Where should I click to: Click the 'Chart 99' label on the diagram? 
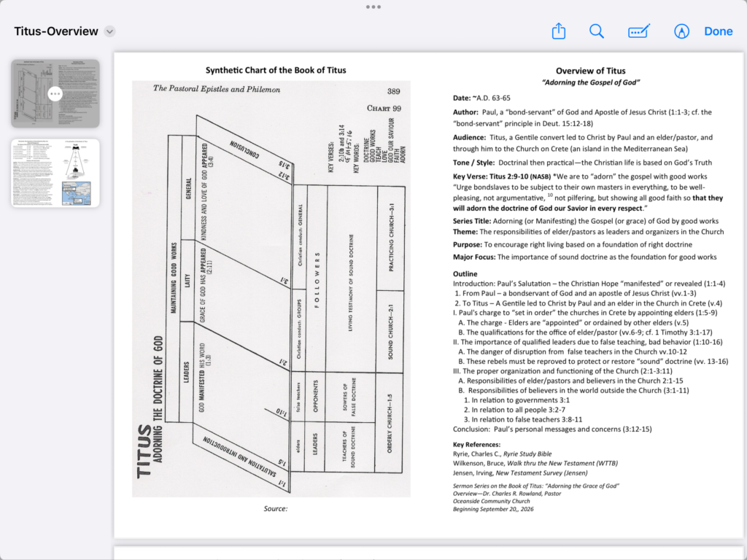(x=384, y=108)
